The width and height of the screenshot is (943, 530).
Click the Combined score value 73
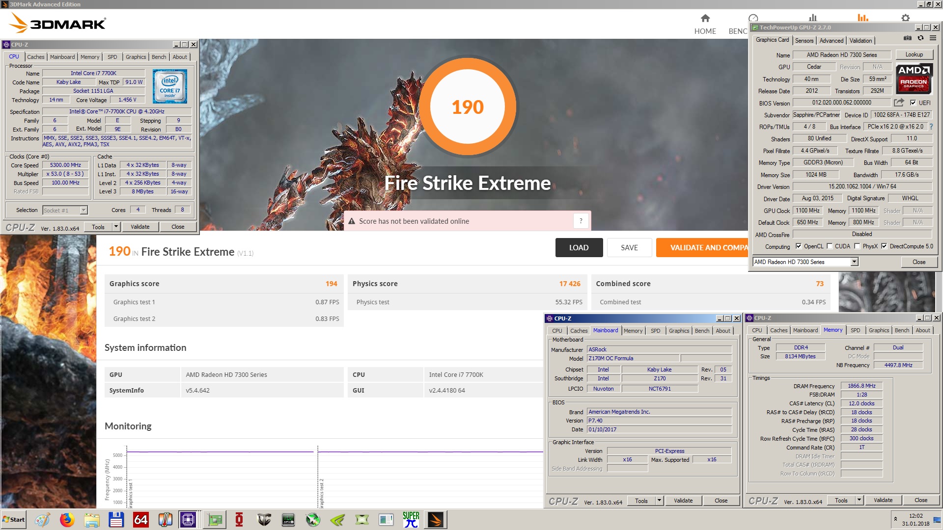(x=820, y=284)
